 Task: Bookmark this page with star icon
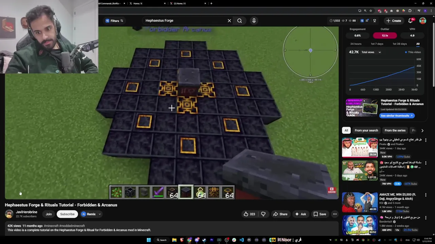coord(371,11)
